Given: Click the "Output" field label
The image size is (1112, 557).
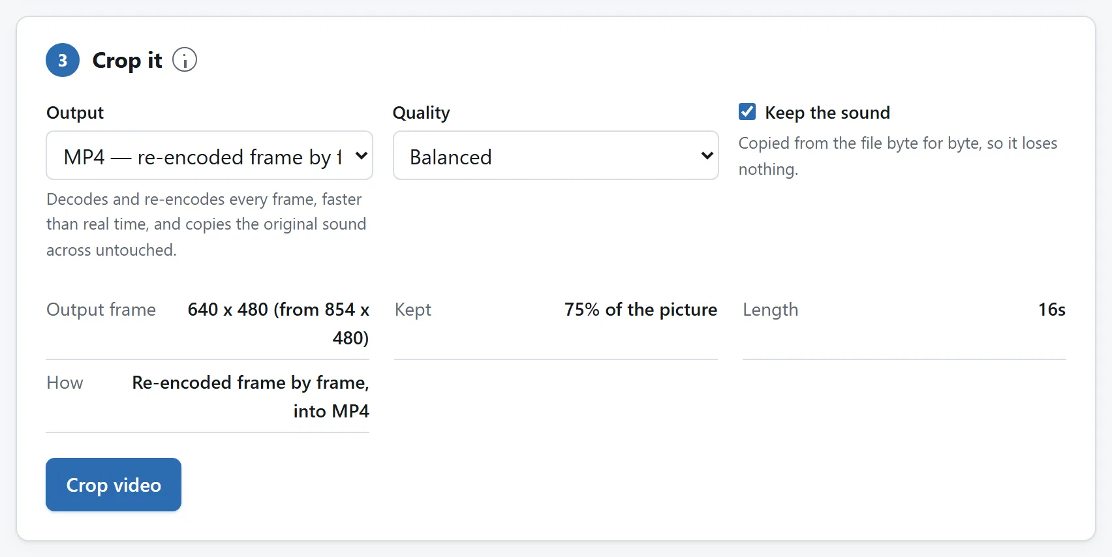Looking at the screenshot, I should [75, 113].
